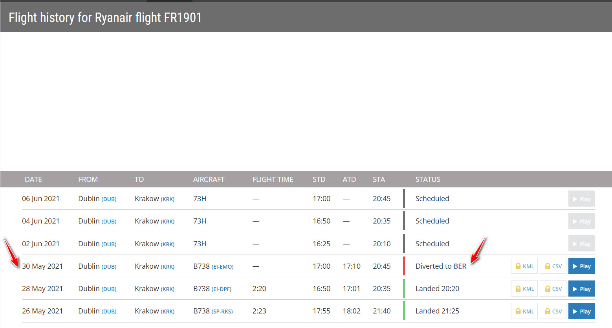Click the 20:10 scheduled arrival time

[x=382, y=244]
